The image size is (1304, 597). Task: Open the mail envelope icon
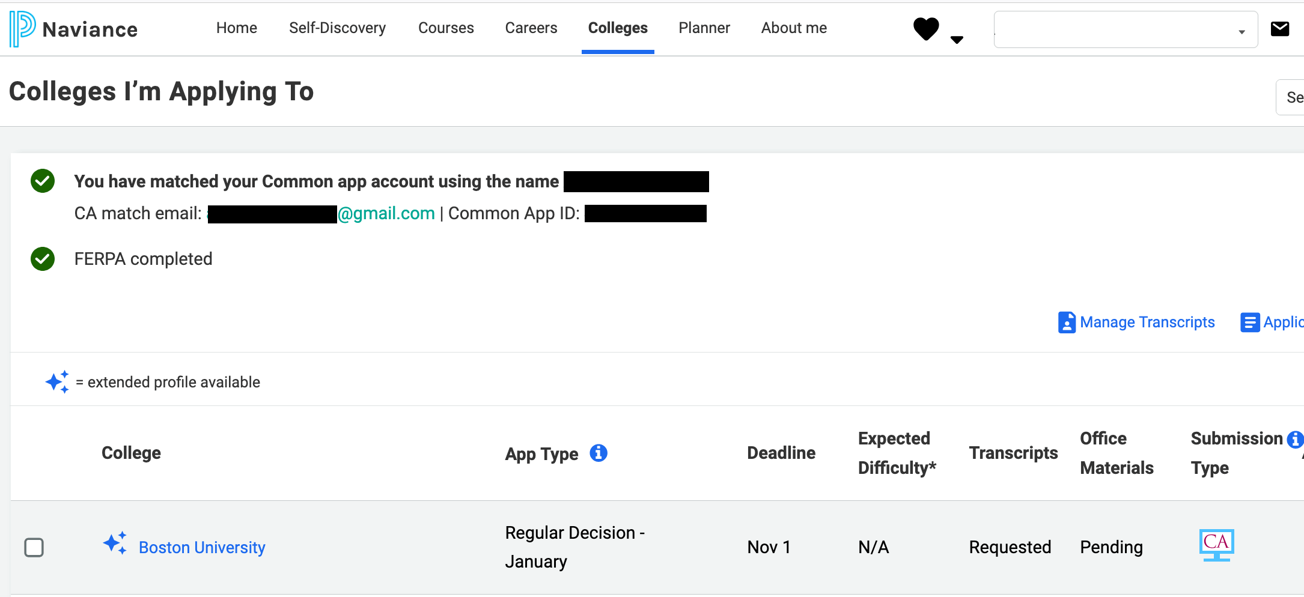(1280, 29)
